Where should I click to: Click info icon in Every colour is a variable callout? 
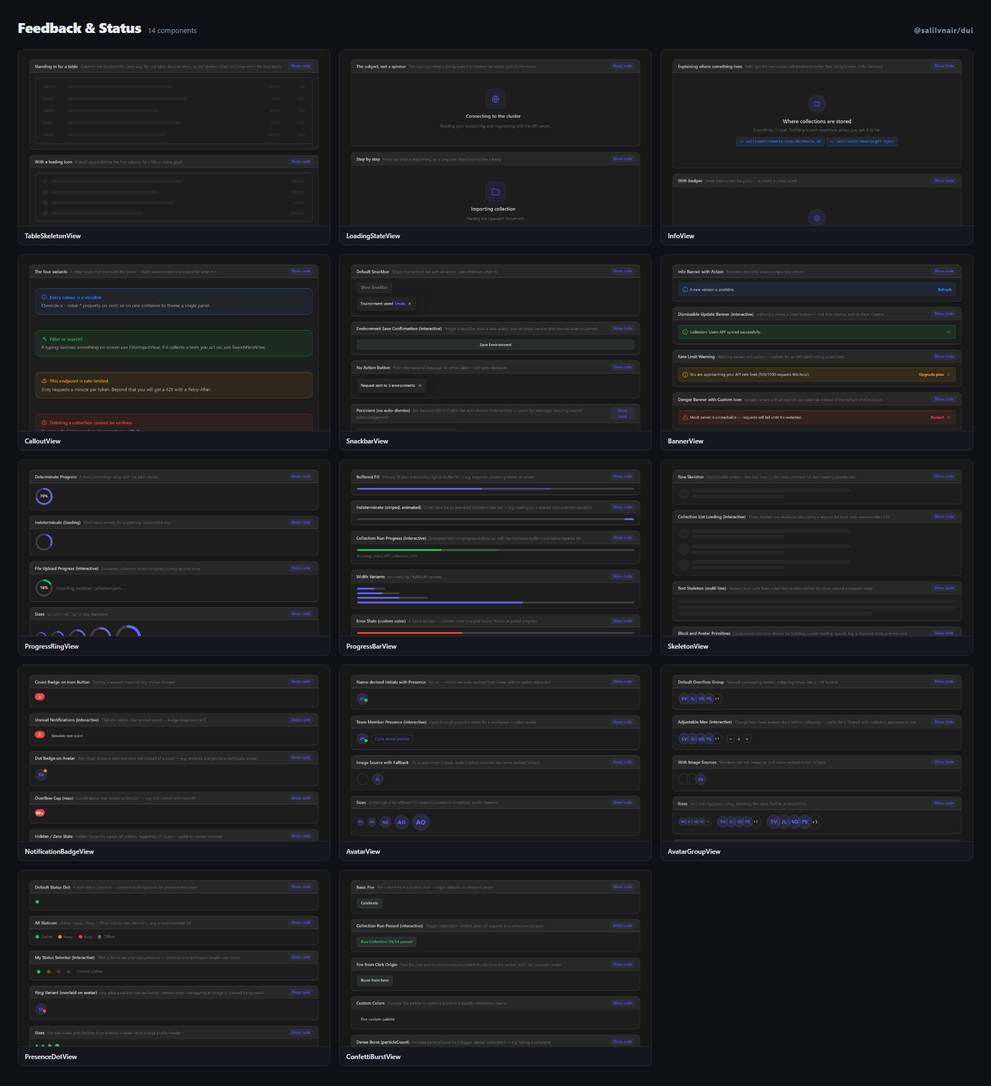[x=44, y=297]
